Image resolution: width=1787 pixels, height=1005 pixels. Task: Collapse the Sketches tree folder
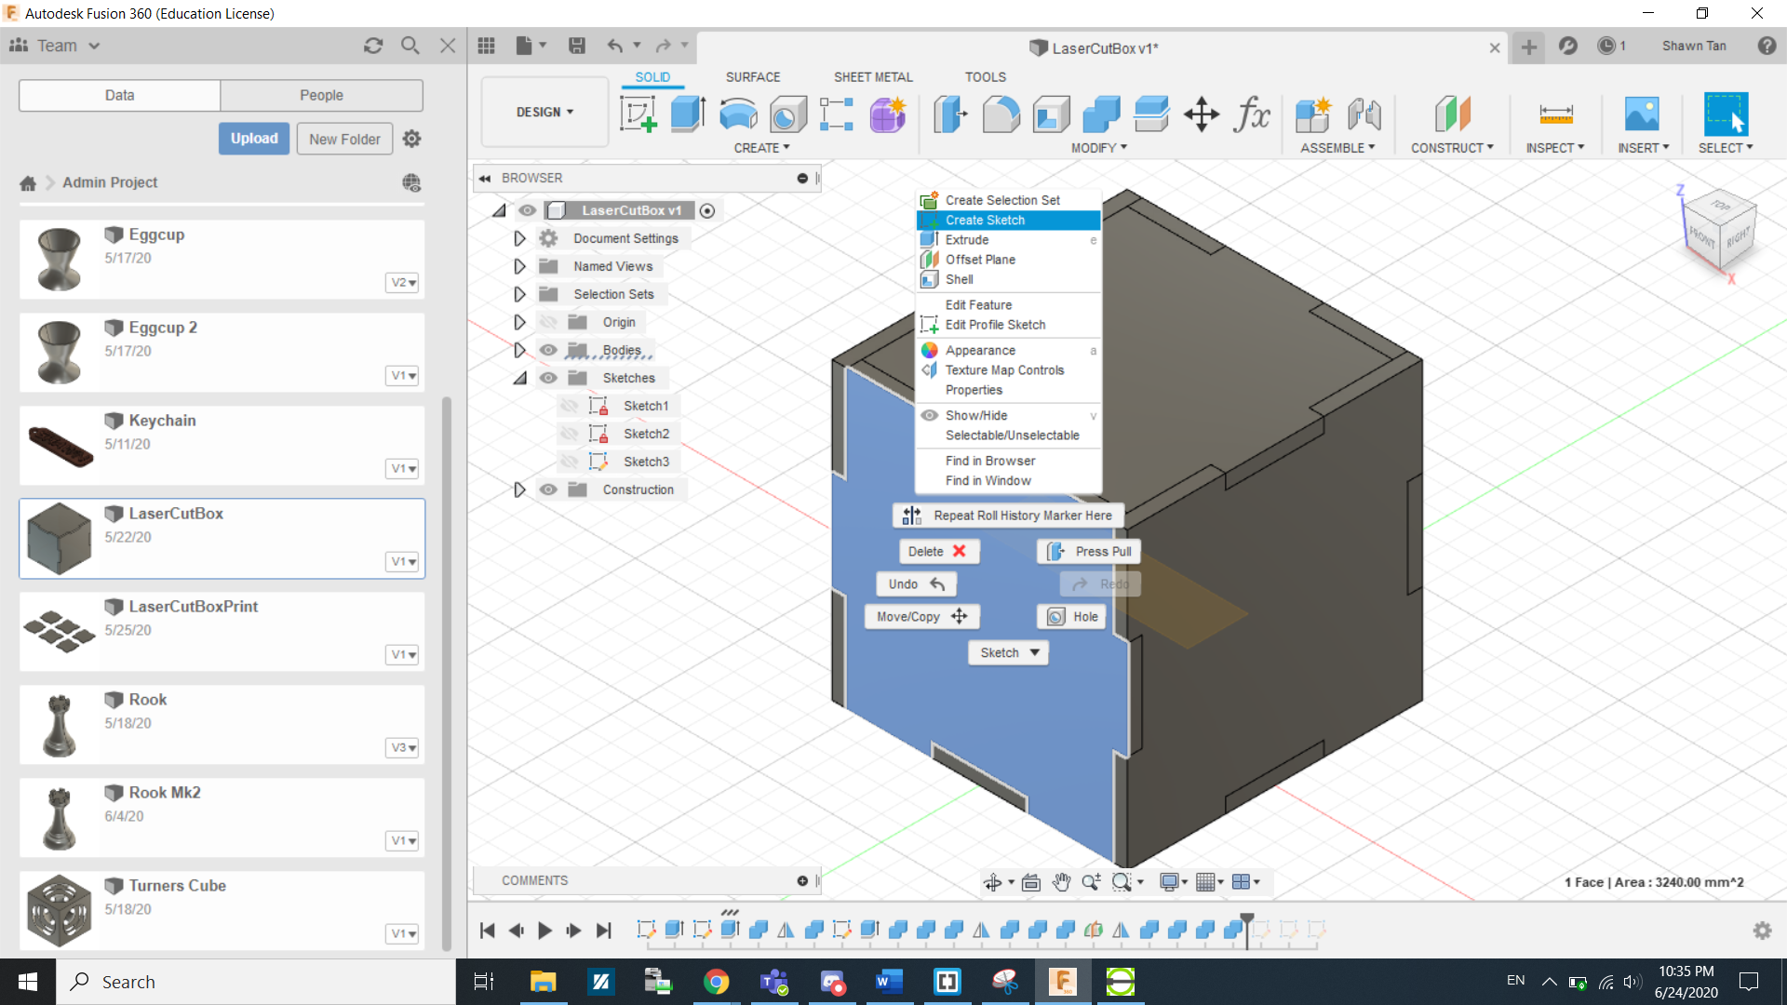pos(519,378)
